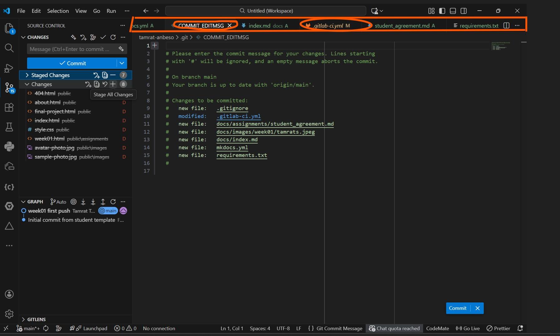Open the Testing flask view
560x336 pixels.
pos(9,127)
